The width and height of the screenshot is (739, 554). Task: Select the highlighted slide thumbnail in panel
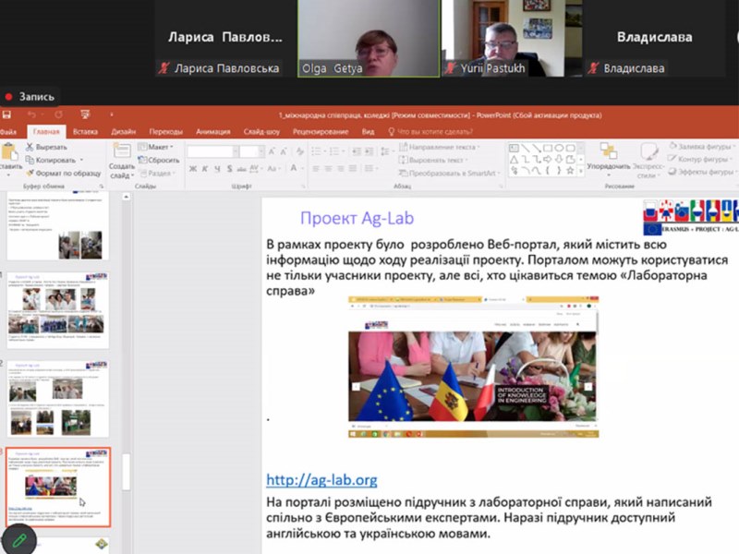pos(59,488)
